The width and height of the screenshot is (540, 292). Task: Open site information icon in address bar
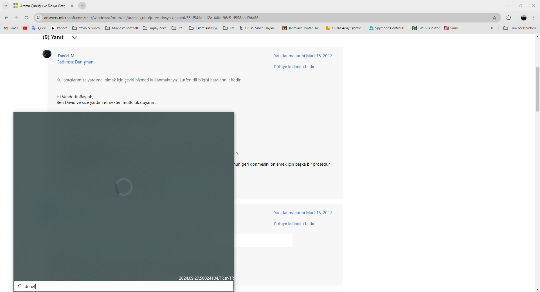[39, 18]
